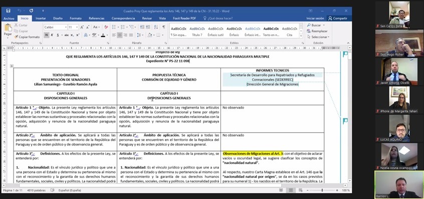
Task: Toggle italic K formatting button
Action: coord(52,35)
